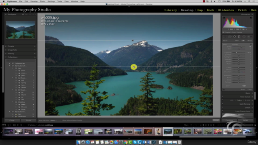Screen dimensions: 258x145
Task: Toggle the red color label filter
Action: point(218,125)
